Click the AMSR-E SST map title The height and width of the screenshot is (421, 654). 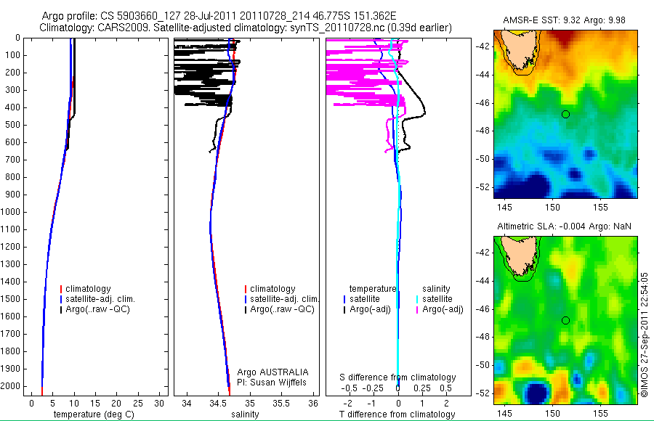[564, 20]
